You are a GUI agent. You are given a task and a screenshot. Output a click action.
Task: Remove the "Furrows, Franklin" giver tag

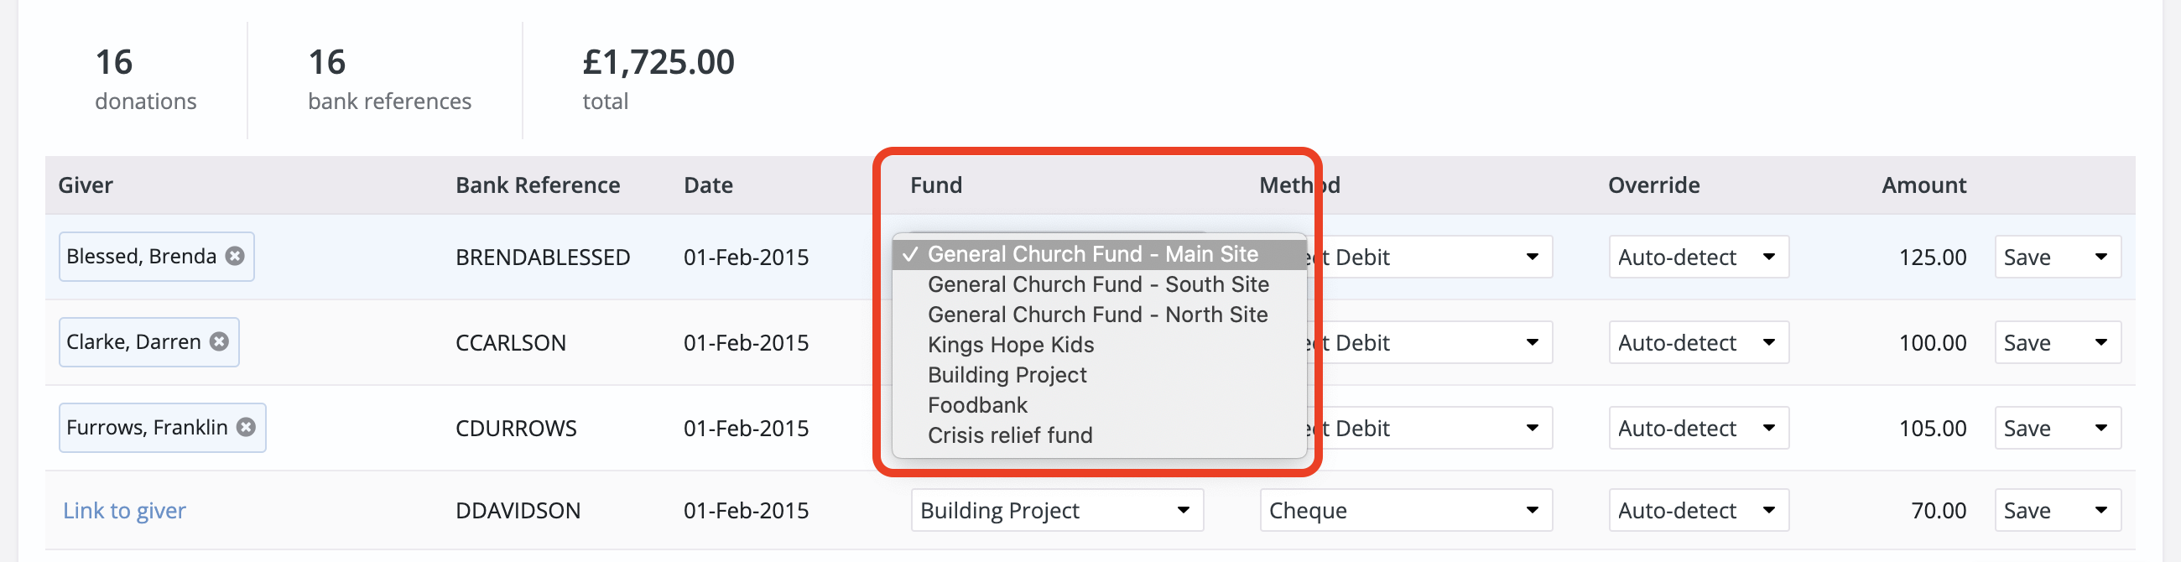(247, 428)
